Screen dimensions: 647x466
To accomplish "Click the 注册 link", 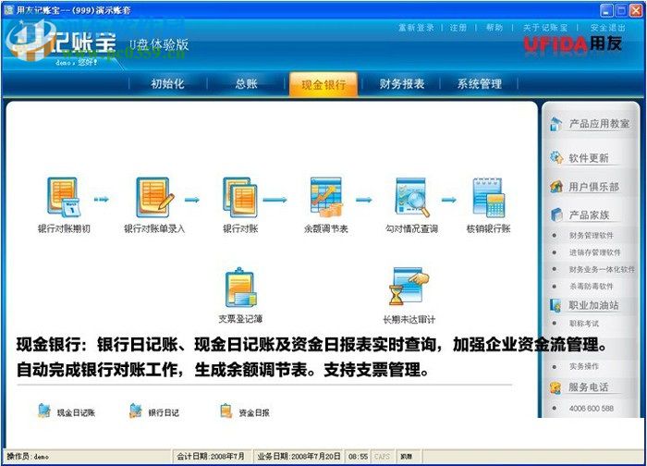I will (x=458, y=28).
